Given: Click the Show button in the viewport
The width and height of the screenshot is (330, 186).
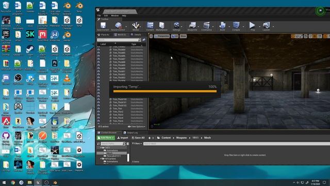Looking at the screenshot, I should (183, 36).
